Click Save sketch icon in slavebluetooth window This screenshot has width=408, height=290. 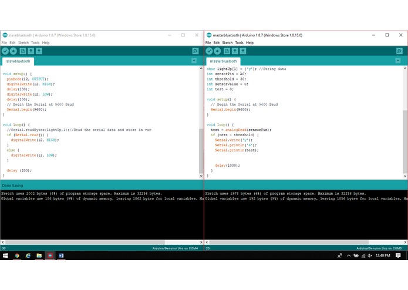(39, 51)
